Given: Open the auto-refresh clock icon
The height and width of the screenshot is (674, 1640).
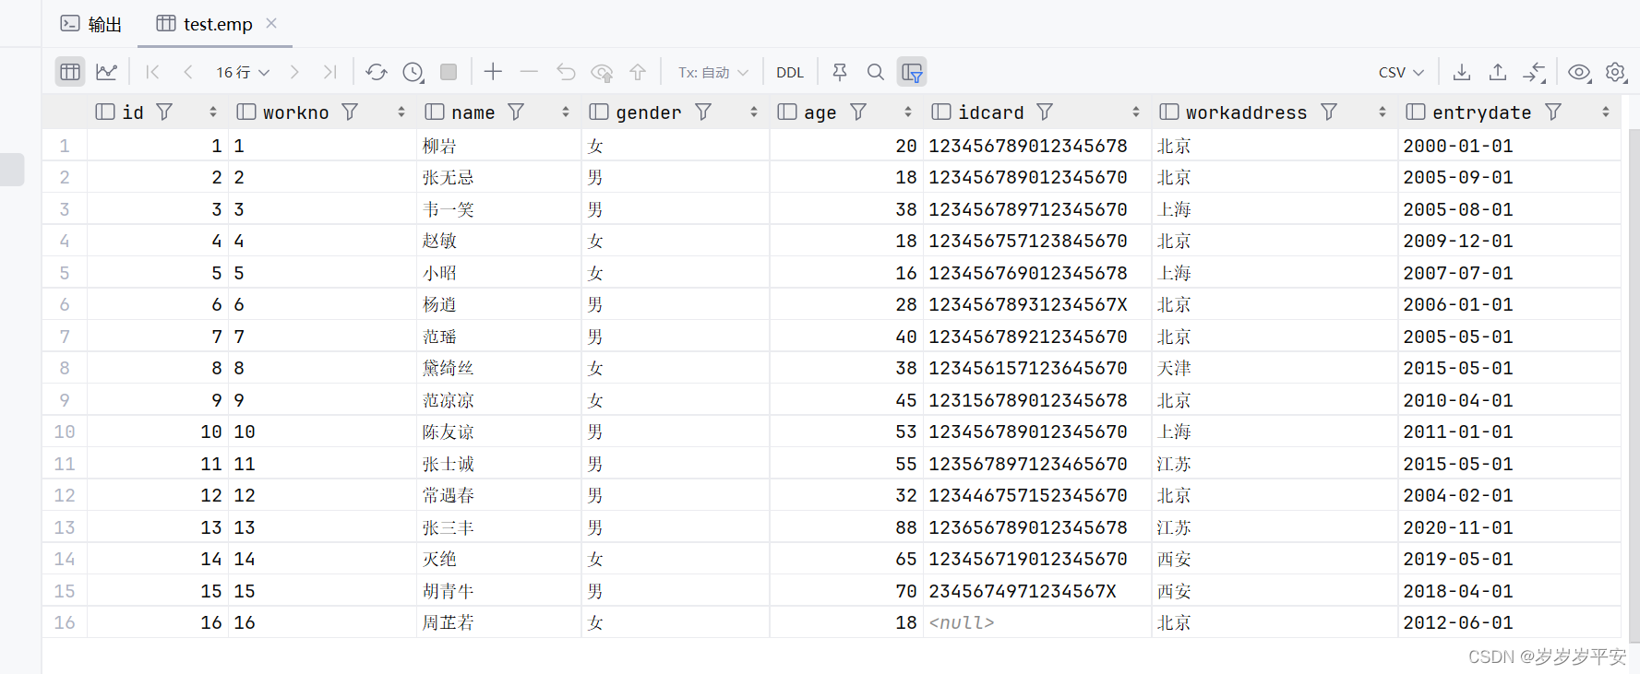Looking at the screenshot, I should pos(413,72).
